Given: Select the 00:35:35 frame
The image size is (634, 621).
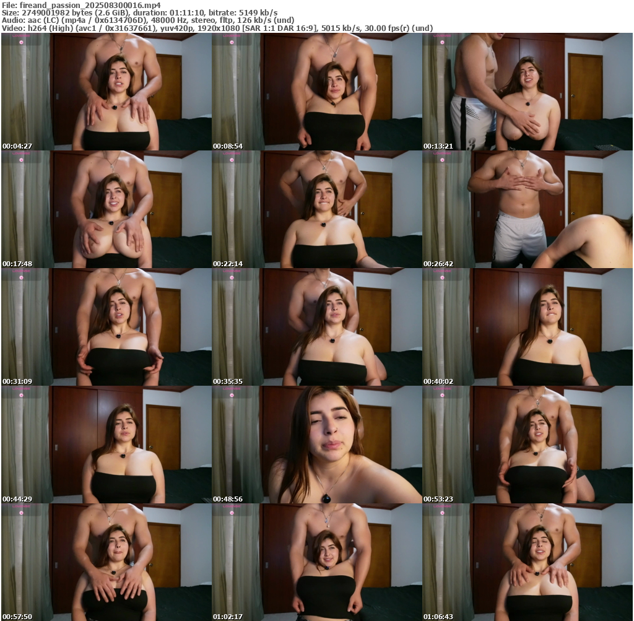Looking at the screenshot, I should coord(317,327).
